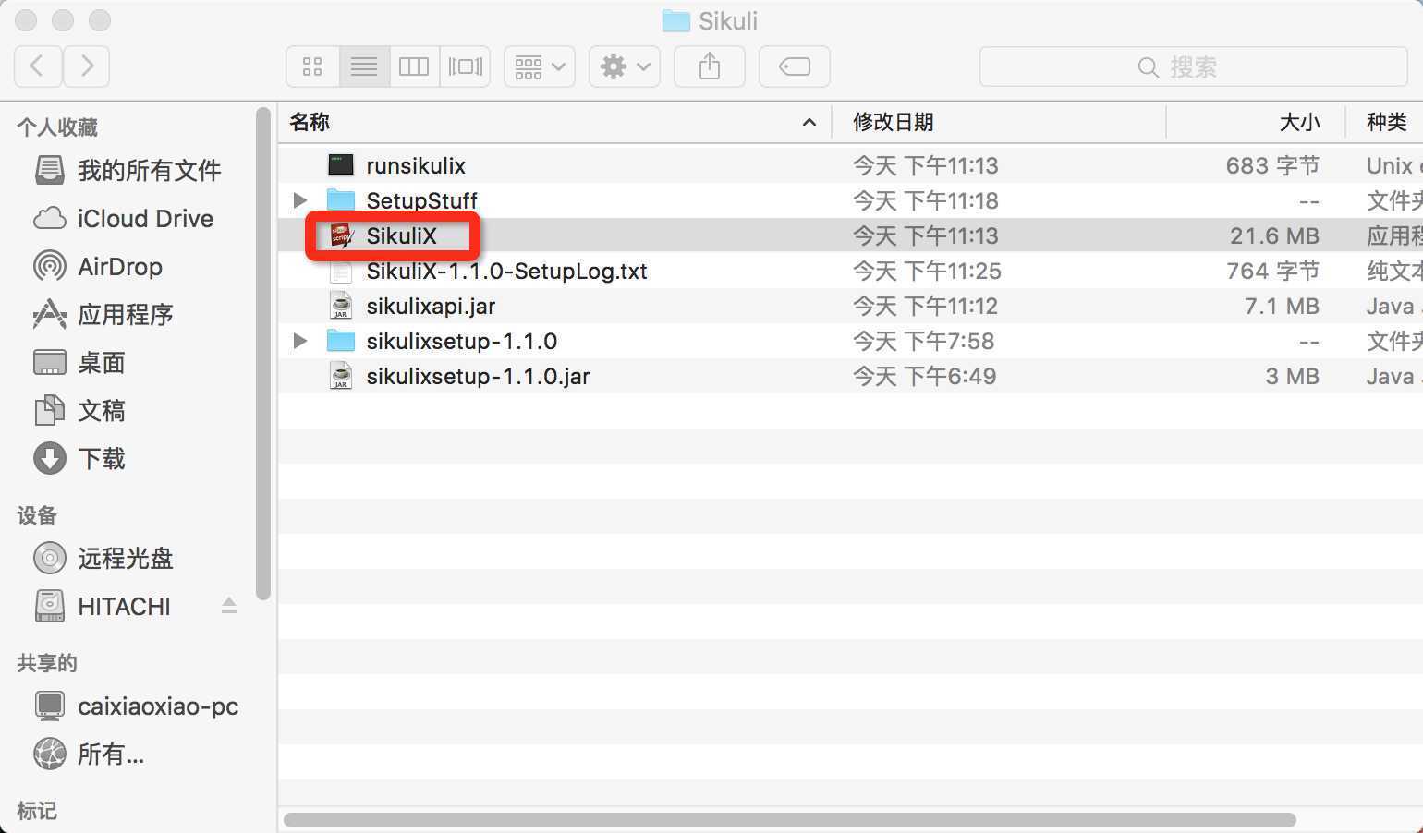Open 我的所有文件 in the sidebar

coord(129,170)
